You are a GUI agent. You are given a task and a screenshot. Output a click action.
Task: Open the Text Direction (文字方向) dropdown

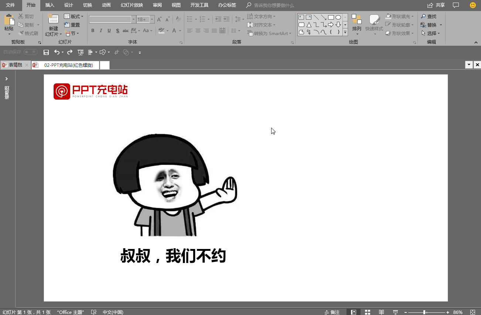pyautogui.click(x=262, y=16)
